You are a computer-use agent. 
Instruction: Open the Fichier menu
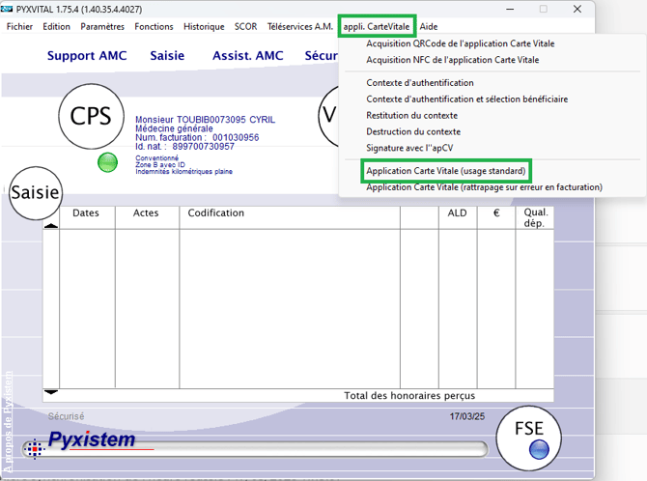coord(19,26)
